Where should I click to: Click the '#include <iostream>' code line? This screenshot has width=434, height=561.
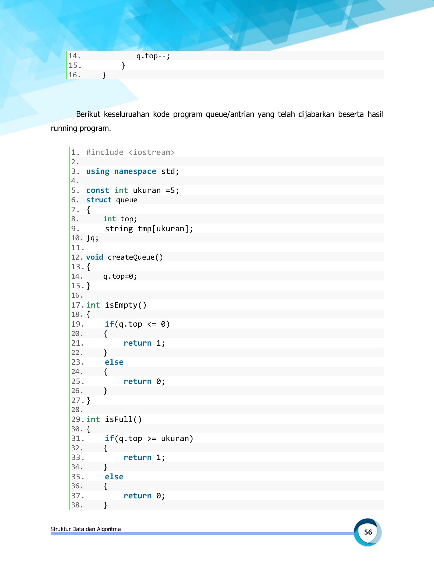tap(130, 152)
